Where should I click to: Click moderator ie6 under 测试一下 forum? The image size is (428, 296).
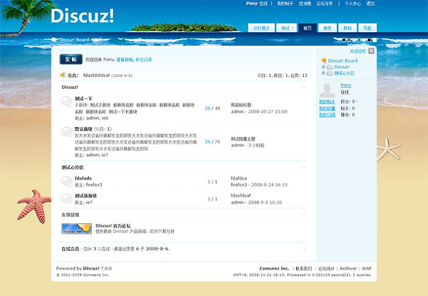click(x=105, y=118)
